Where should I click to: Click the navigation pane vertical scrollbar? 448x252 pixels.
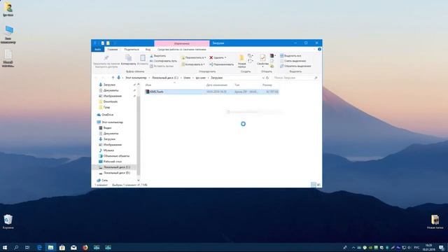pos(139,134)
